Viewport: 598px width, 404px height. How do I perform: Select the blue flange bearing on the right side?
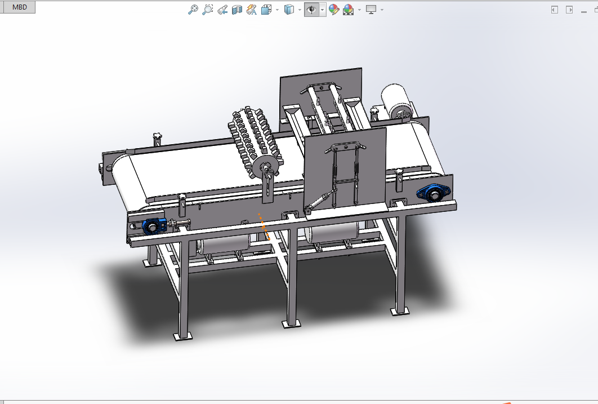point(433,193)
